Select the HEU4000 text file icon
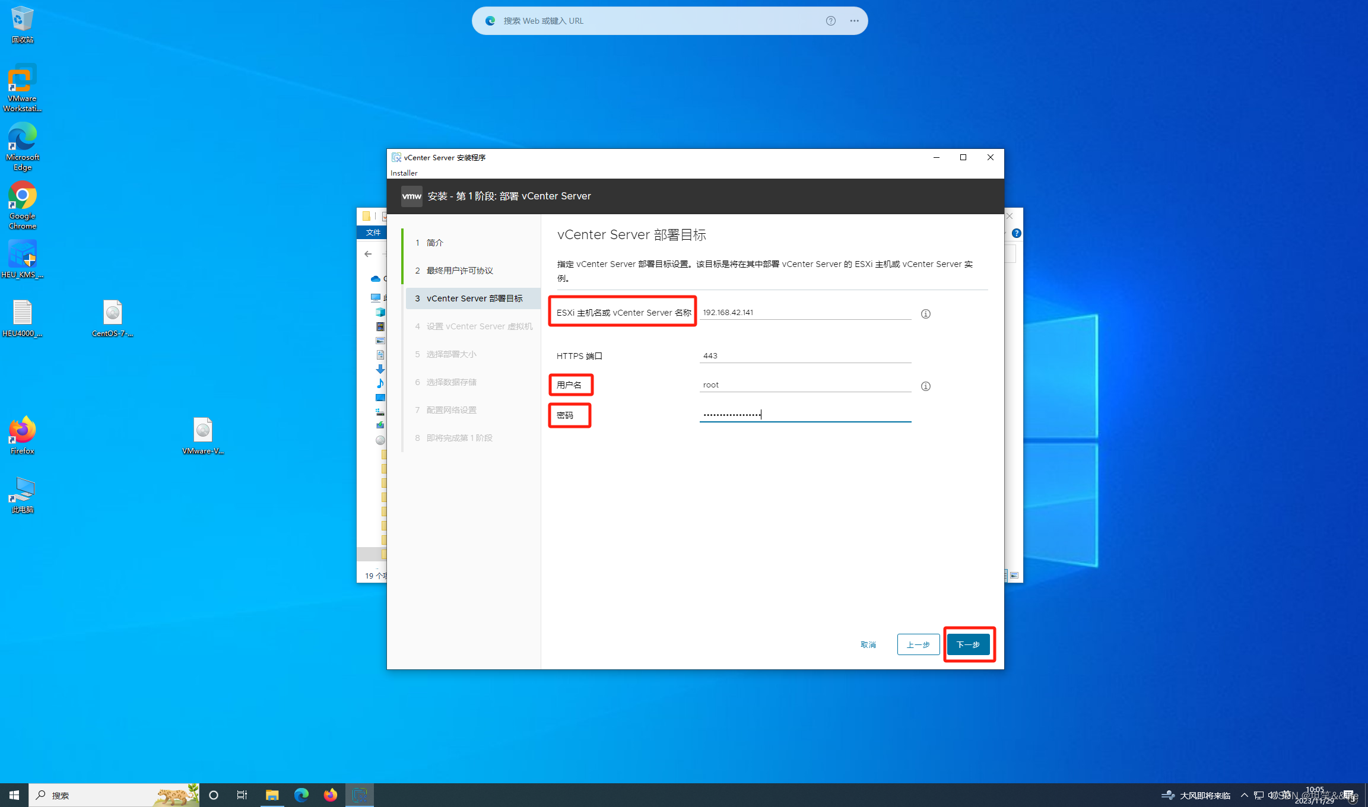The width and height of the screenshot is (1368, 807). (x=23, y=318)
